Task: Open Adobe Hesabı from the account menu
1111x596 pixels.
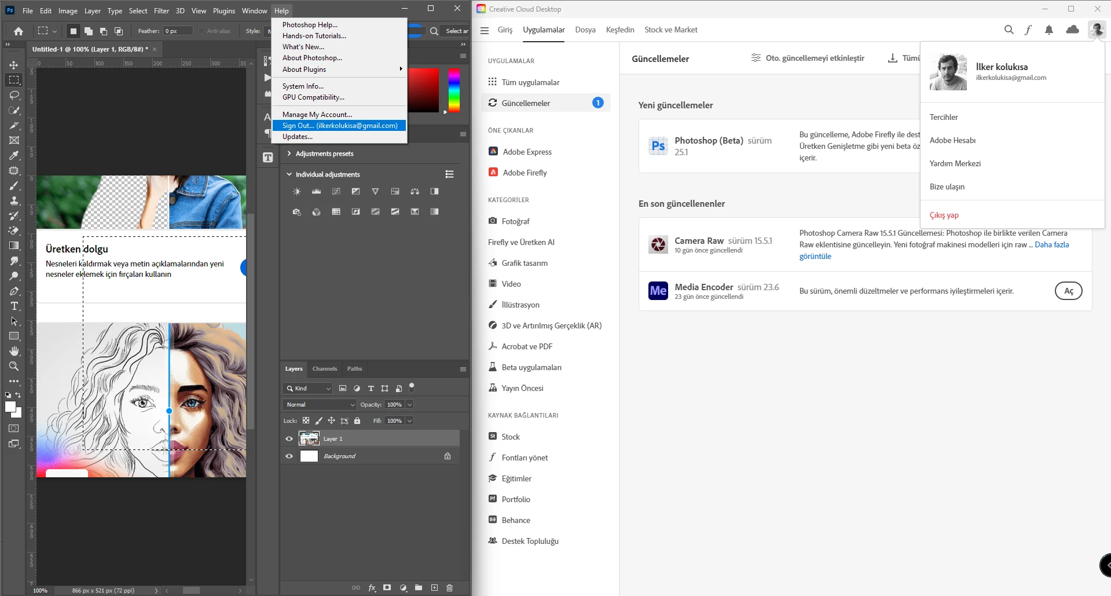Action: pos(952,140)
